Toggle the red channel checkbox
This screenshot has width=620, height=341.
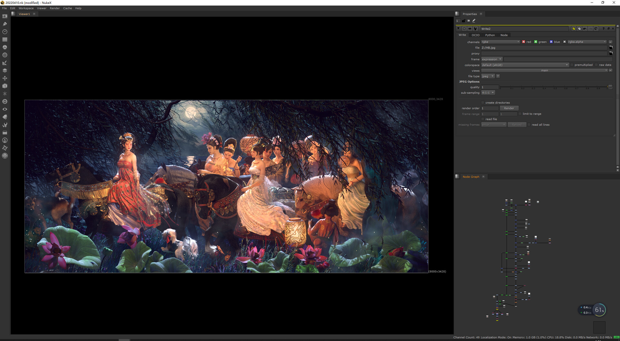click(x=523, y=42)
